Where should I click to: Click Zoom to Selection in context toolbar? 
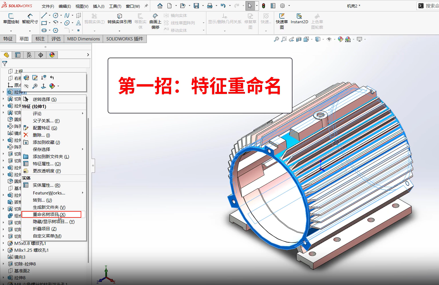35,86
